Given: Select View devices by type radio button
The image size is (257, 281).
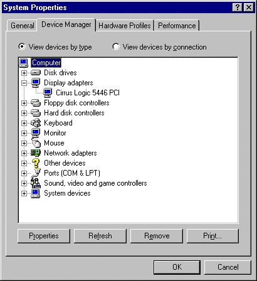Looking at the screenshot, I should point(22,46).
